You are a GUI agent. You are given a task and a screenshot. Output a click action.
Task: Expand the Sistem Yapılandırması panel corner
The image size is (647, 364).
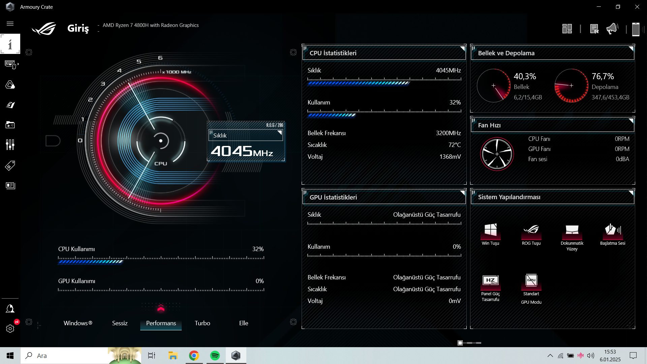click(x=631, y=193)
